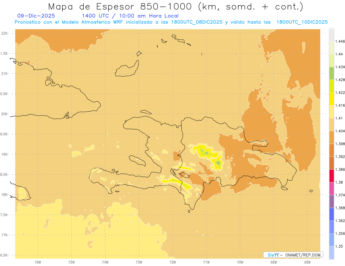Click the '18N' latitude label

pos(5,195)
